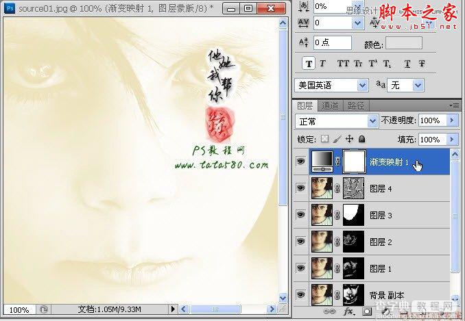Screen dimensions: 465x321
Task: Apply subscript text style
Action: coord(387,64)
